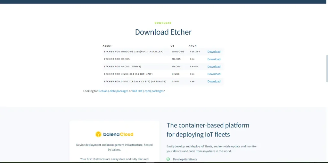Download Etcher for Linux X64 ZIP
328x163 pixels.
[x=214, y=74]
